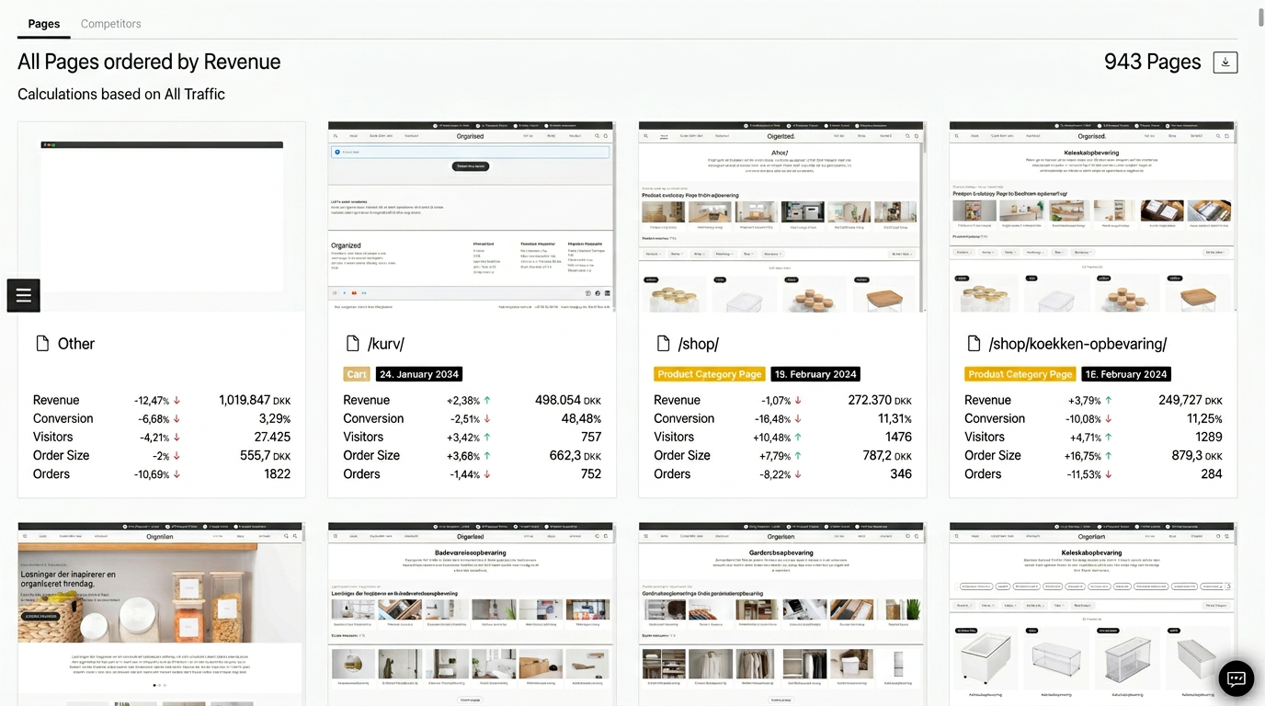Open thumbnail showing clear plastic storage boxes
The width and height of the screenshot is (1265, 706).
[x=1093, y=614]
